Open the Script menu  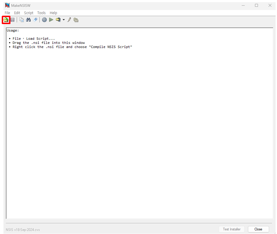[29, 13]
